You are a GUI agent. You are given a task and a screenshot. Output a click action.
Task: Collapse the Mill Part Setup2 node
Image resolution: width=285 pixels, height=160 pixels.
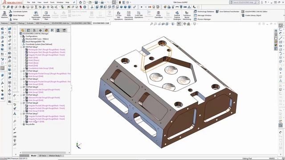(x=21, y=71)
